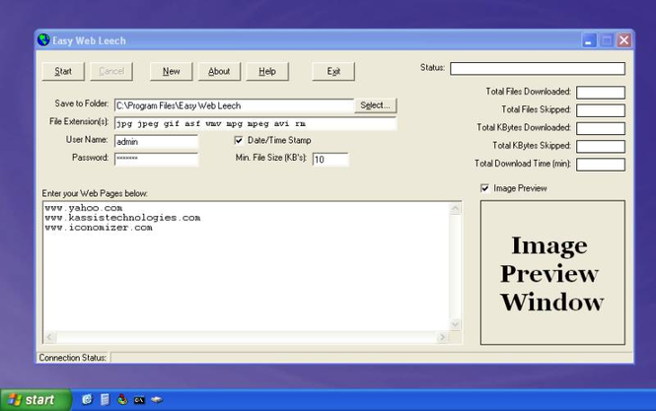The width and height of the screenshot is (656, 411).
Task: Click the last quick launch drive icon
Action: tap(157, 400)
